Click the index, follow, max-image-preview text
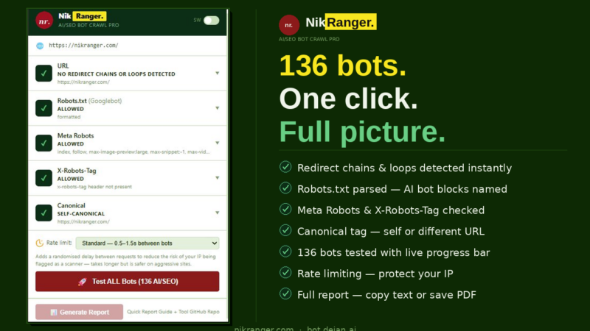 (133, 152)
